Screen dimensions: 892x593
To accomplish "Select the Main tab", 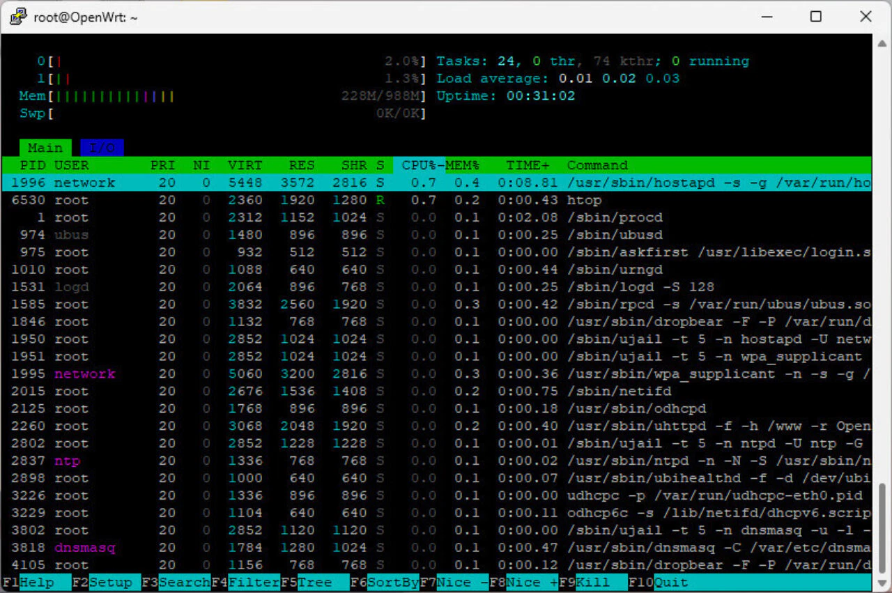I will click(45, 147).
